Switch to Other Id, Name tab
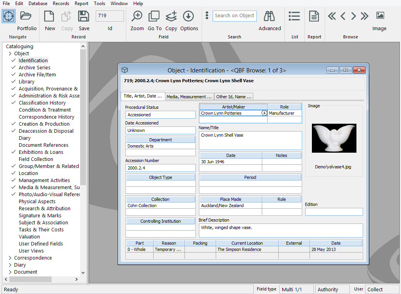Image resolution: width=401 pixels, height=294 pixels. tap(234, 97)
